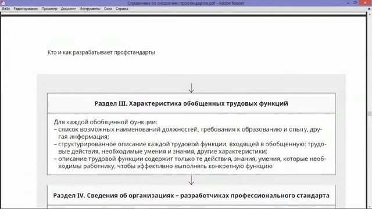Click the vertical scrollbar thumb

click(370, 114)
